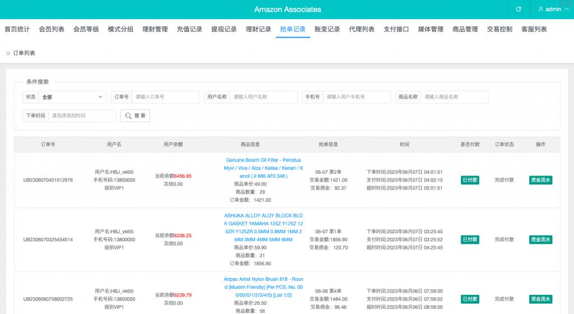Click the double-chevron breadcrumb icon beside 订单列表
Image resolution: width=574 pixels, height=314 pixels.
[x=8, y=53]
